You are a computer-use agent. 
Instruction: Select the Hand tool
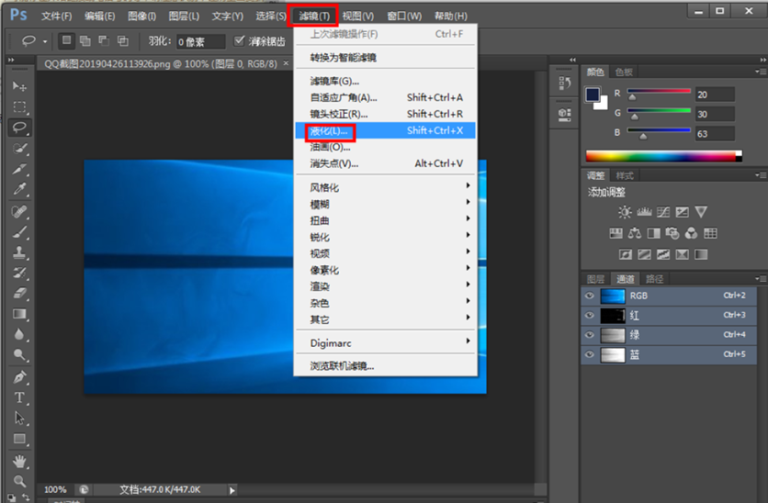19,460
